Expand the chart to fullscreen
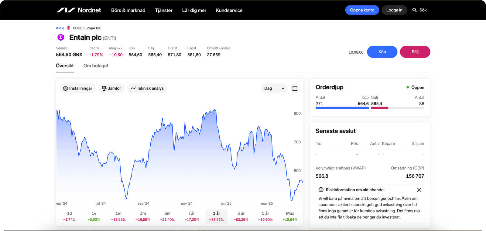This screenshot has height=231, width=486. (295, 88)
